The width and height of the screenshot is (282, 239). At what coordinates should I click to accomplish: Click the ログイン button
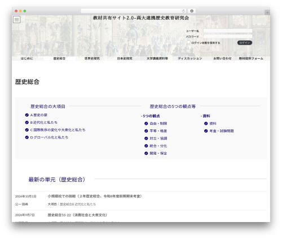[x=245, y=43]
